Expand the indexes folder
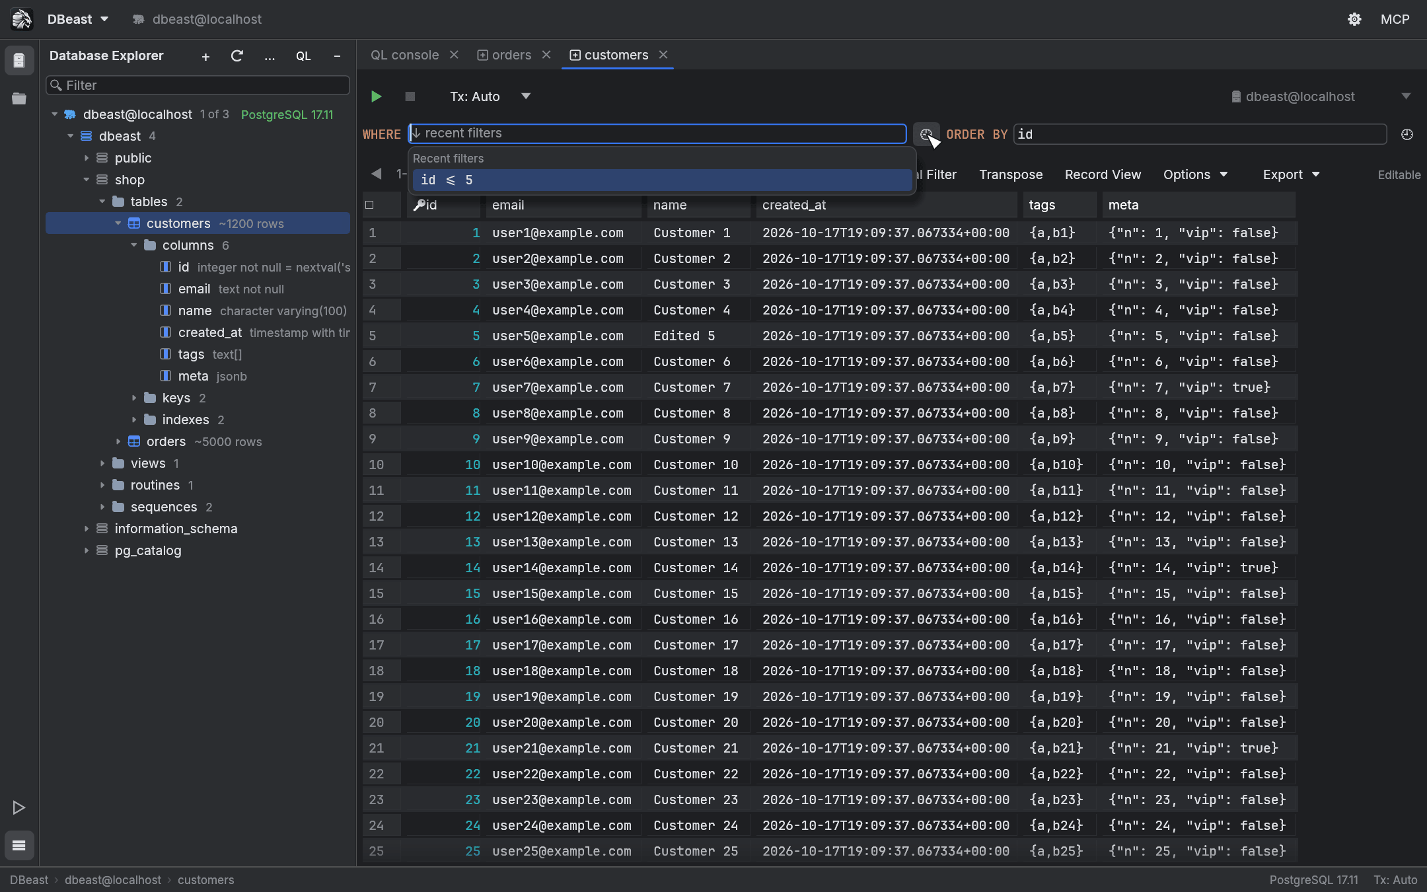 (134, 420)
